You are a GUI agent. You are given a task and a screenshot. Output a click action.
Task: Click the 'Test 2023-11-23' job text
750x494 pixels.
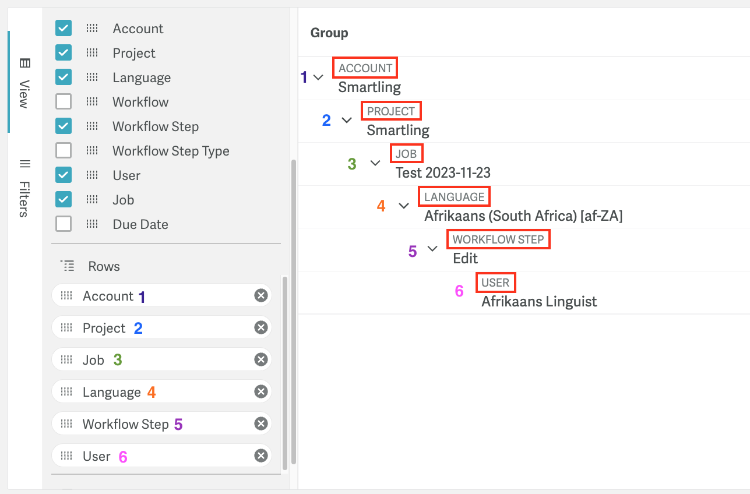[443, 172]
